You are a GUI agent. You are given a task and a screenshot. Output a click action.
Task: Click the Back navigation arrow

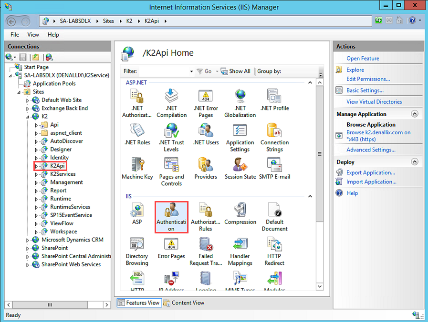[11, 21]
